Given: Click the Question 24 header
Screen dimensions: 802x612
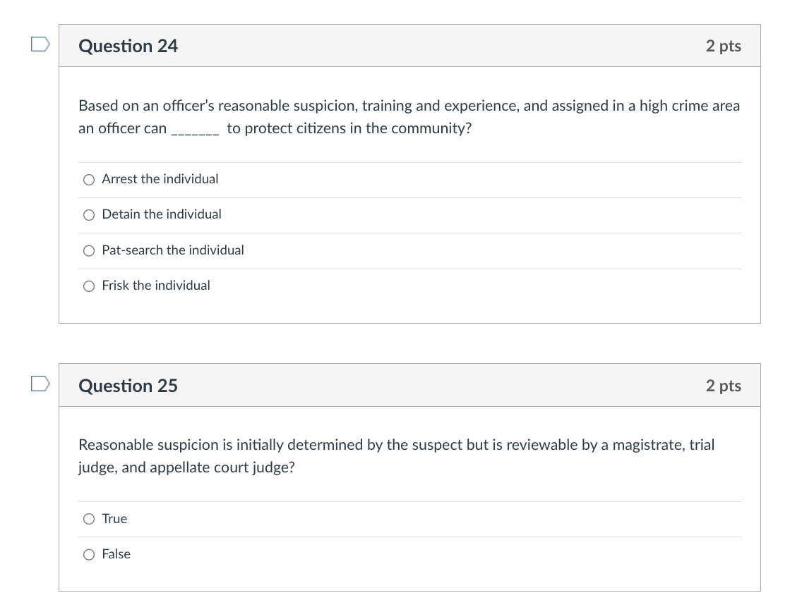Looking at the screenshot, I should (128, 46).
